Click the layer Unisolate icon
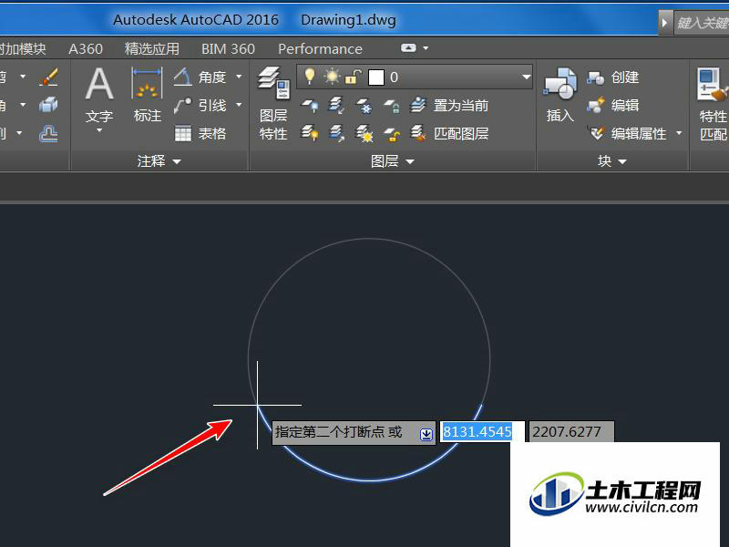The image size is (729, 547). [x=336, y=134]
